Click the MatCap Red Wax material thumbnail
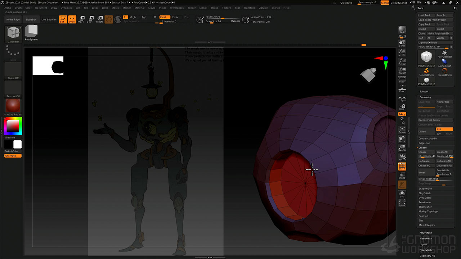461x259 pixels. 13,106
